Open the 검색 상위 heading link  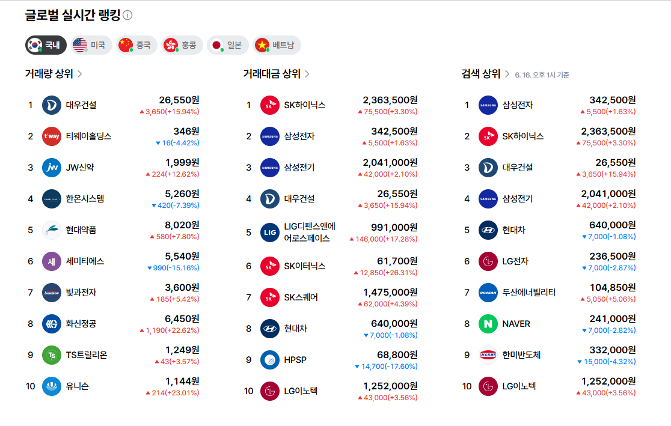pyautogui.click(x=480, y=74)
